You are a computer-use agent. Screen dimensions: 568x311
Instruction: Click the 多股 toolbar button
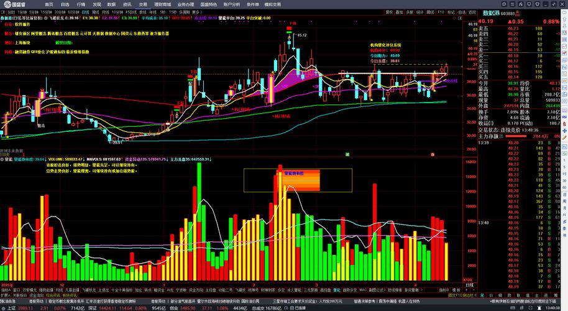[410, 12]
